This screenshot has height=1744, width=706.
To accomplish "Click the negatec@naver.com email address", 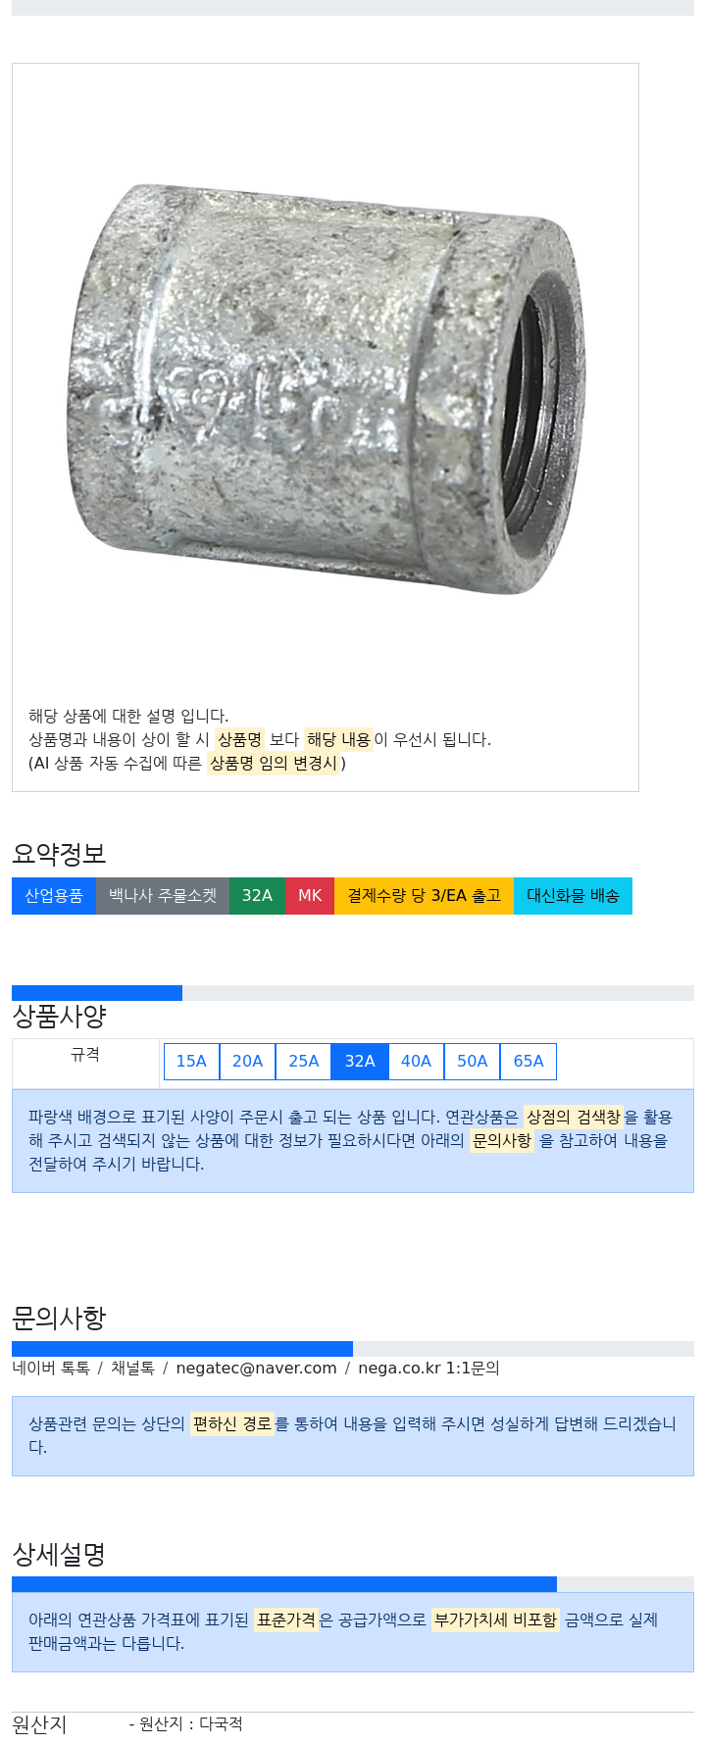I will 256,1368.
